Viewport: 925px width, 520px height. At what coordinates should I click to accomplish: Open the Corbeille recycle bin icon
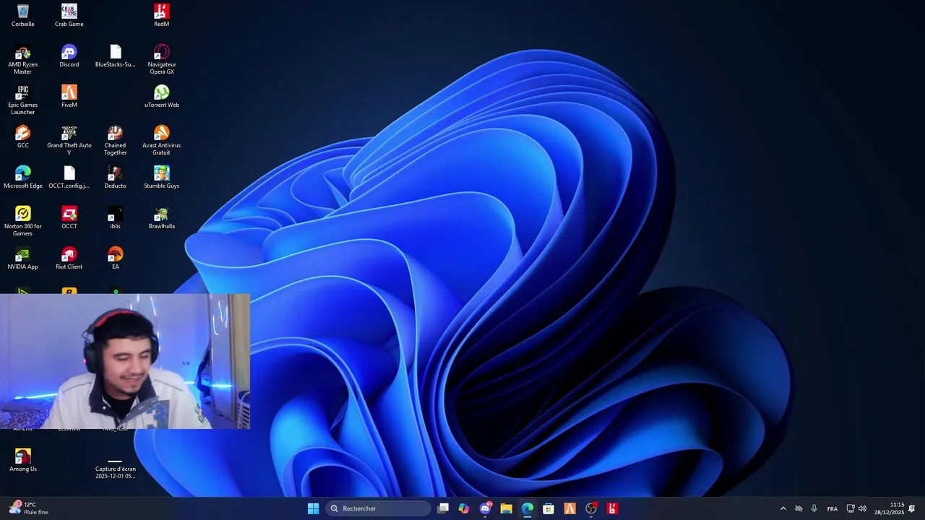click(23, 15)
